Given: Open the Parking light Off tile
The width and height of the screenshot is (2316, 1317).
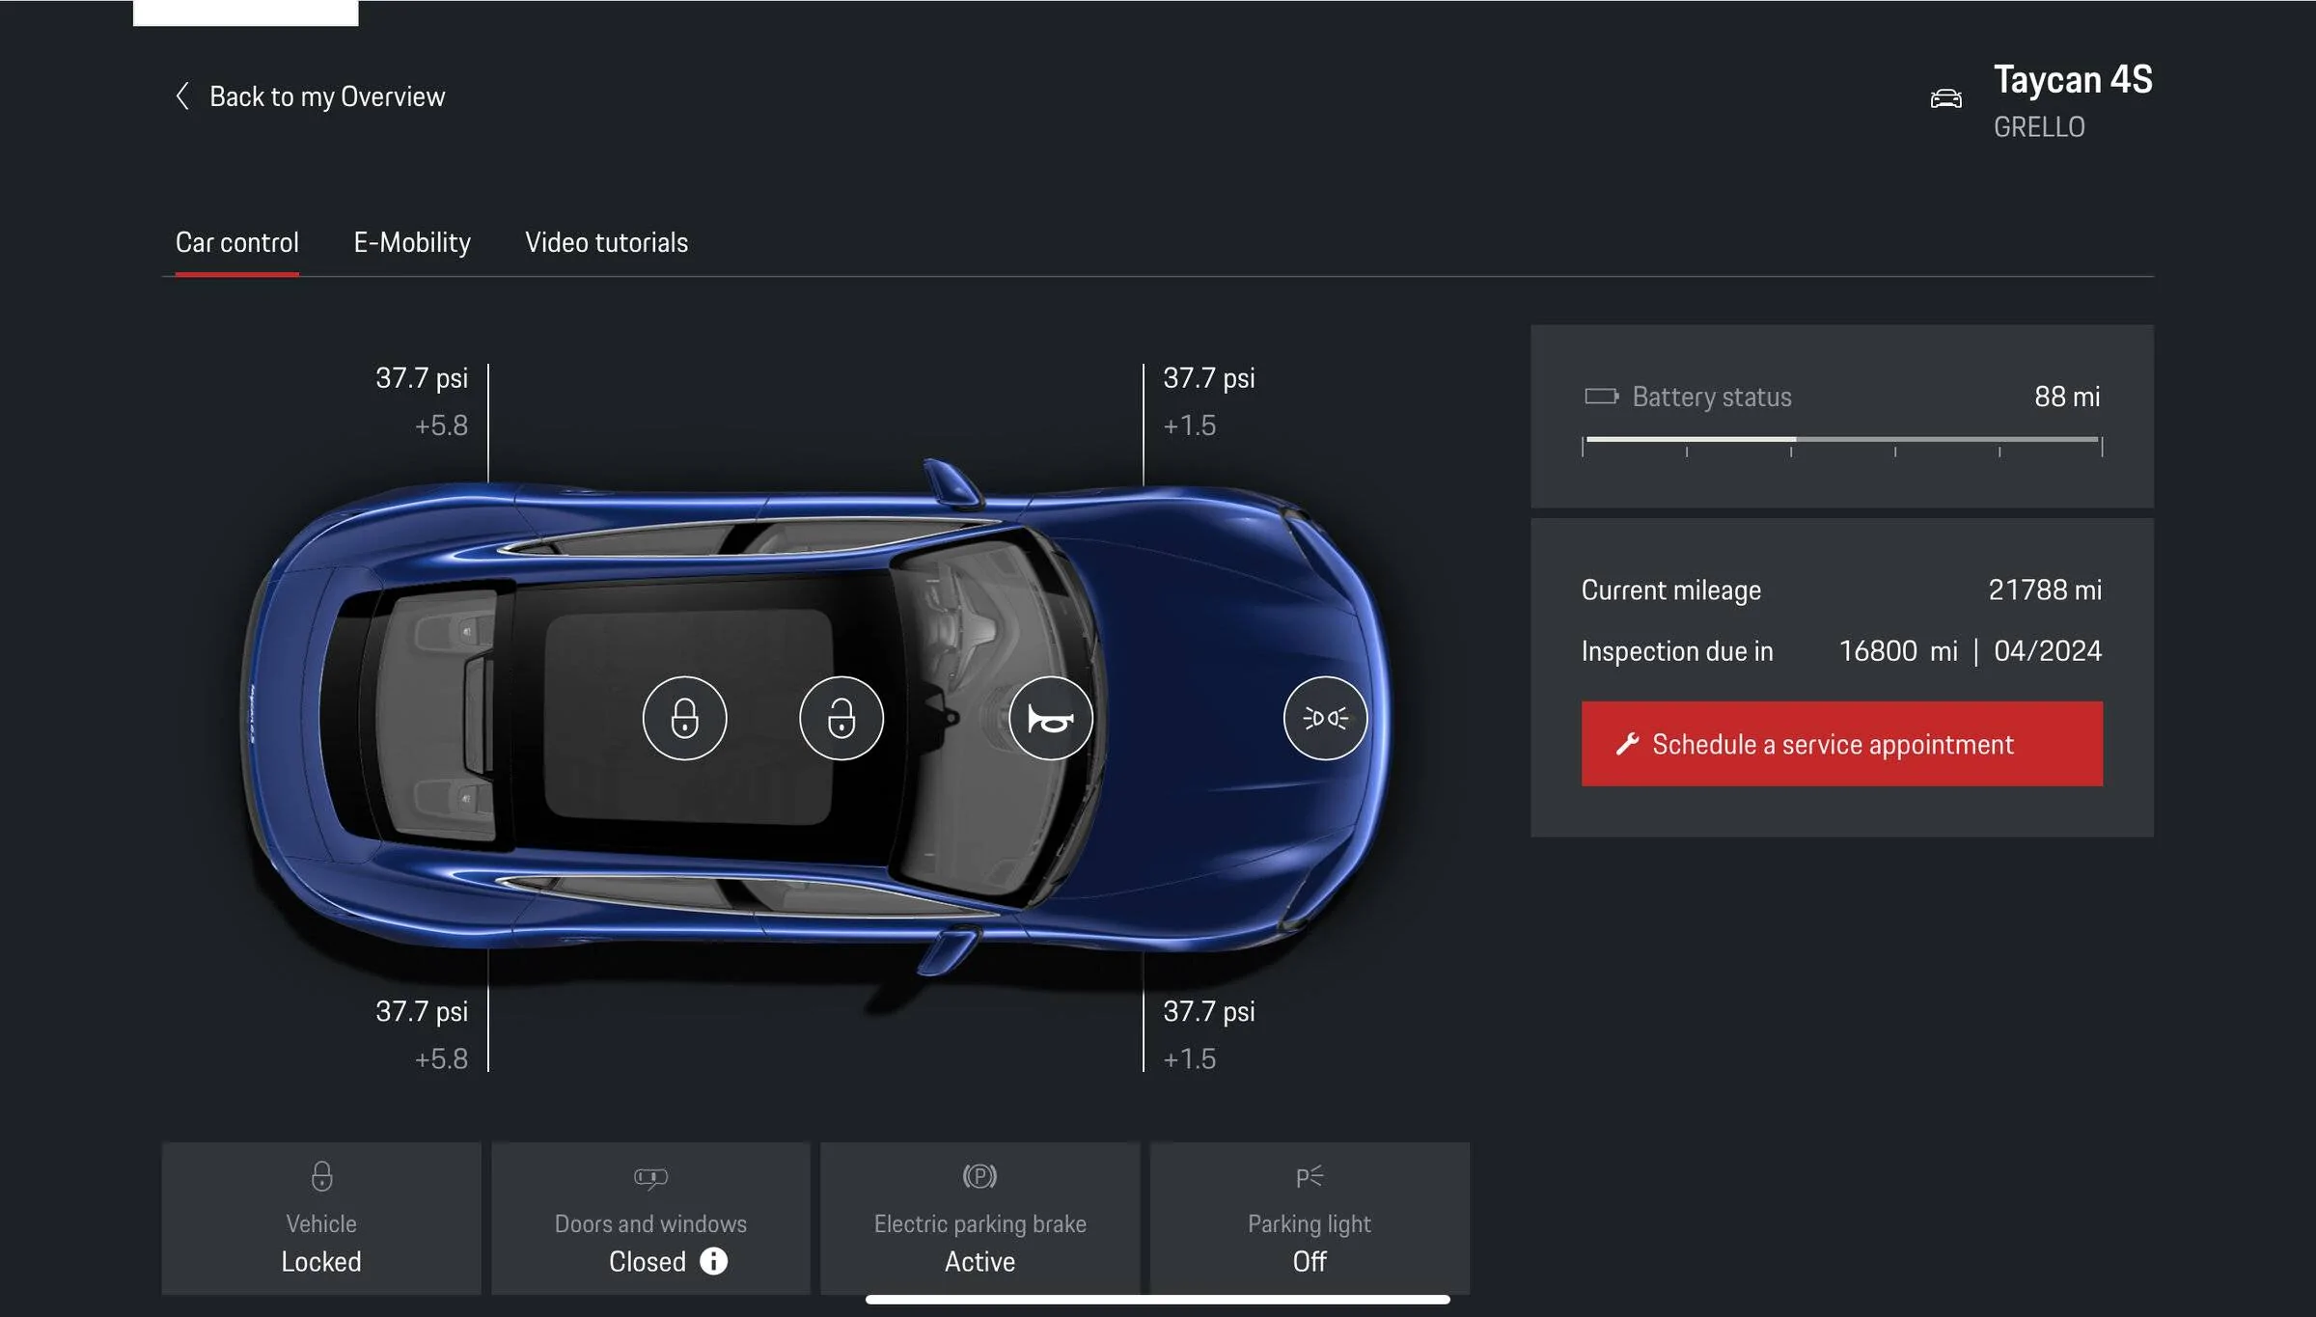Looking at the screenshot, I should coord(1310,1218).
